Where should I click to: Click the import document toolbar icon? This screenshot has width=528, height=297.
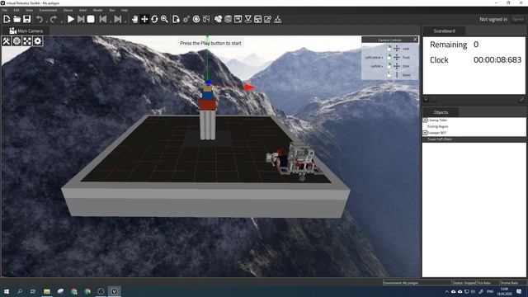[176, 19]
